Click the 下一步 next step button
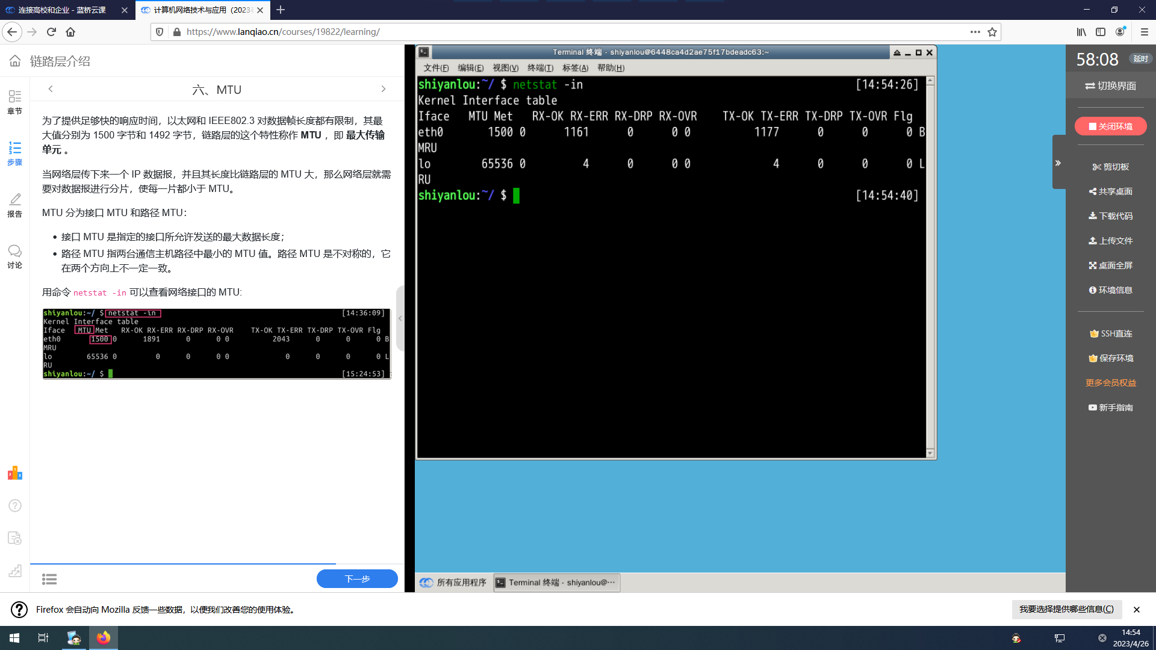 click(x=357, y=578)
